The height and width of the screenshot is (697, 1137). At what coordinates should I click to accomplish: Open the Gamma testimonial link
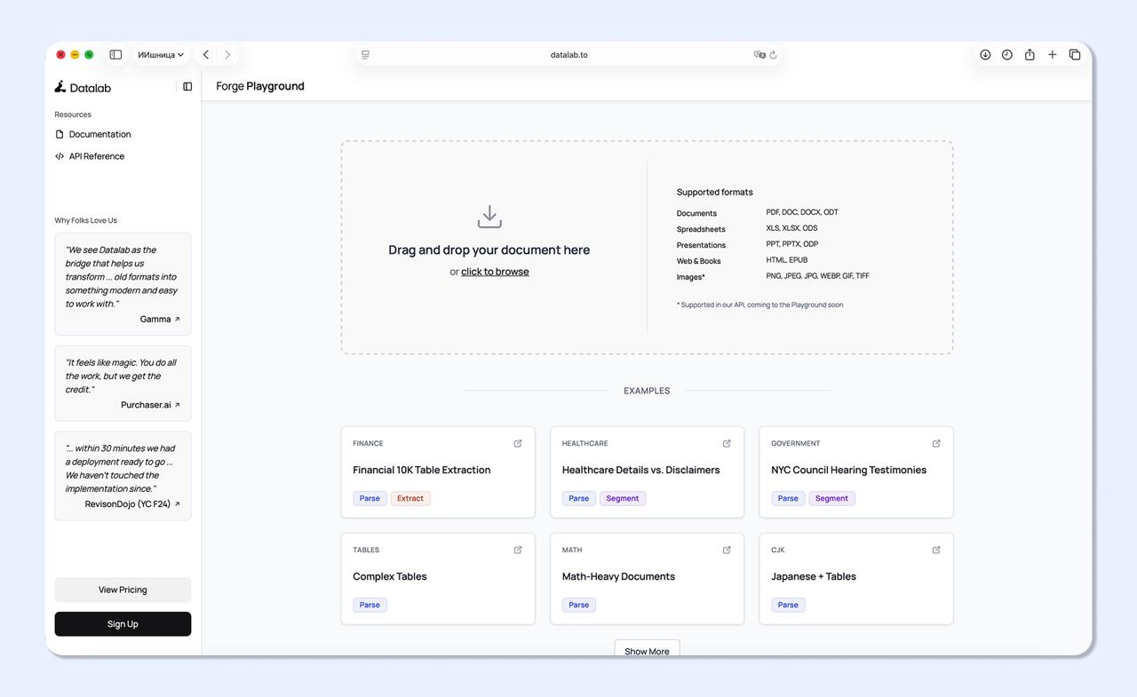(160, 319)
